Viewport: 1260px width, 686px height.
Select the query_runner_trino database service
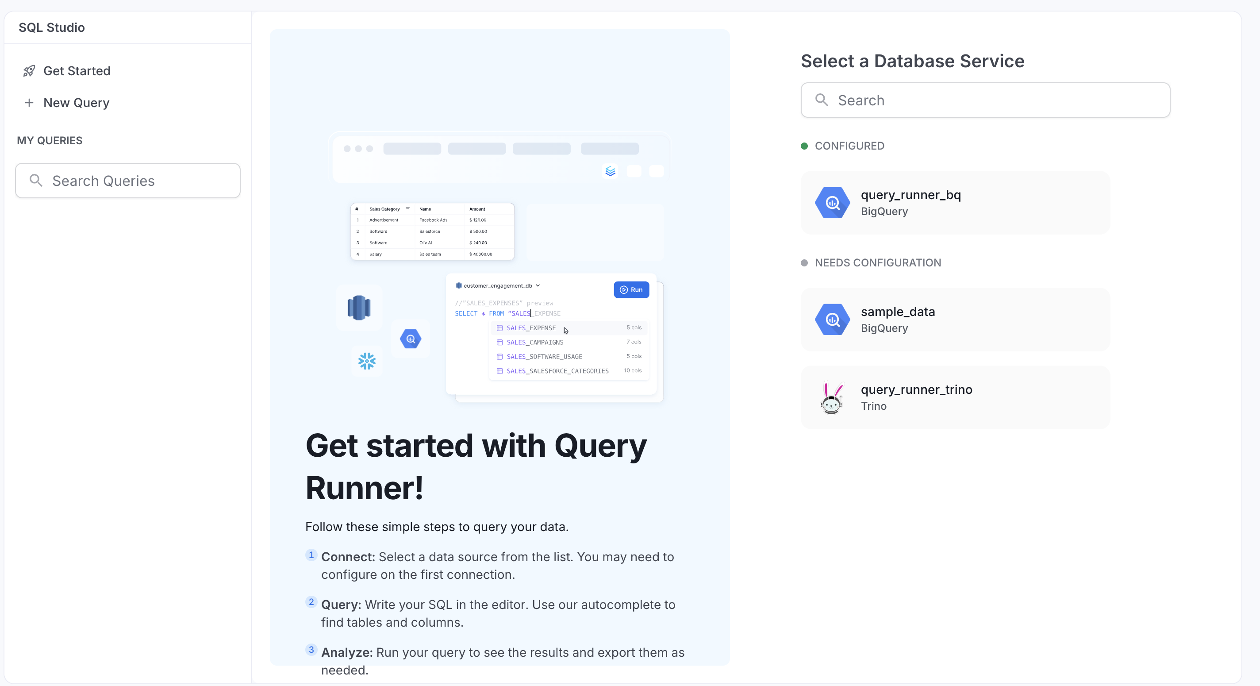(955, 397)
